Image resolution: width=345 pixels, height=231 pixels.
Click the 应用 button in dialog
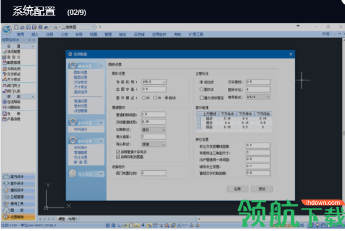click(x=237, y=189)
